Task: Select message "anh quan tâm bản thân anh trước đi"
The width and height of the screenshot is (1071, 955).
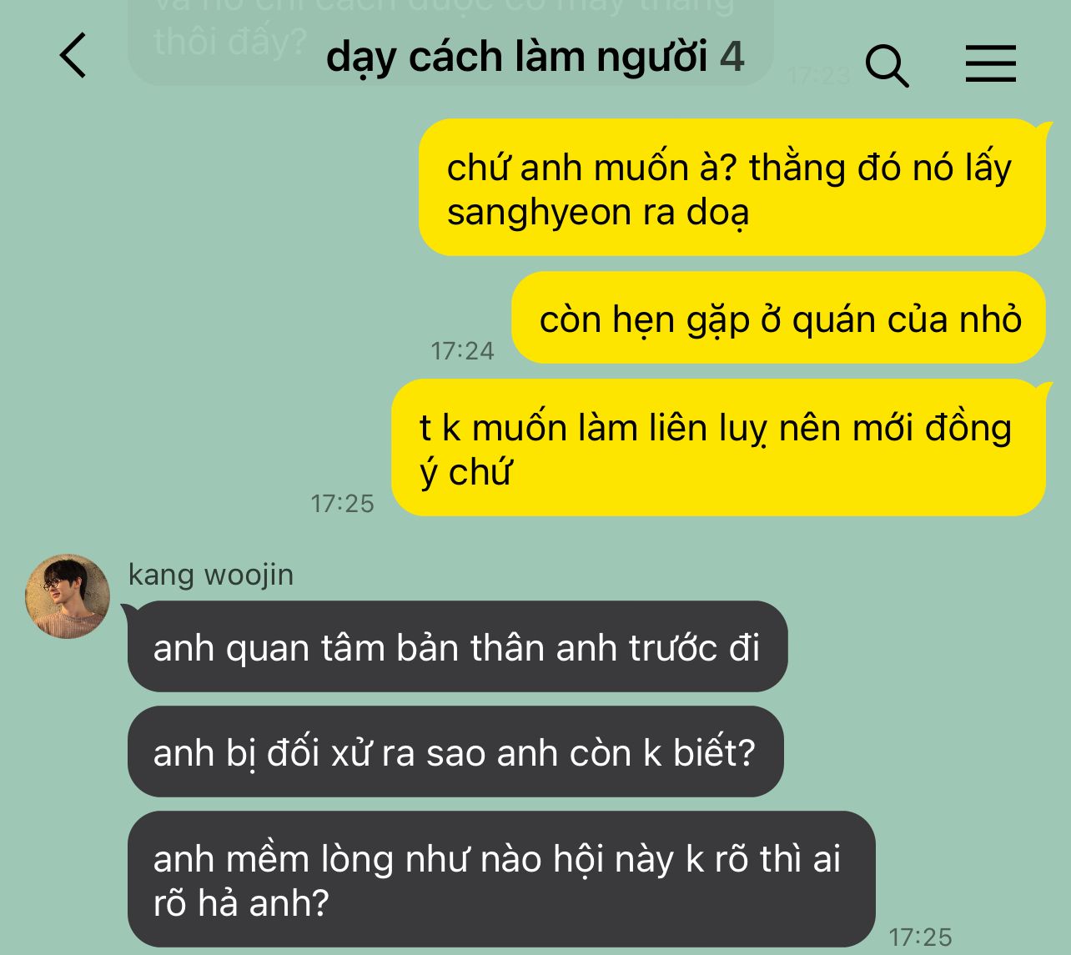Action: [x=458, y=646]
